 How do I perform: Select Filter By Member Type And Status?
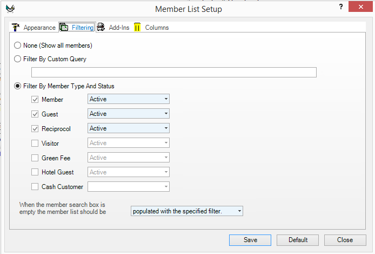pyautogui.click(x=18, y=86)
